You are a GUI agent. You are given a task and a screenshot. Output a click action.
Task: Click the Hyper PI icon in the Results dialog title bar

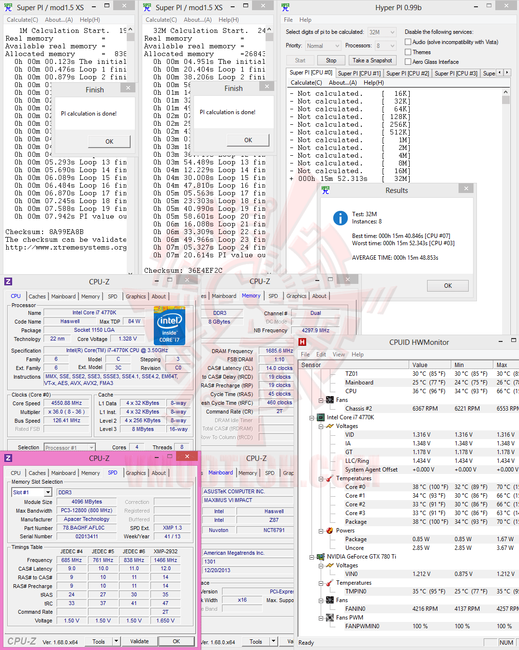click(x=326, y=190)
